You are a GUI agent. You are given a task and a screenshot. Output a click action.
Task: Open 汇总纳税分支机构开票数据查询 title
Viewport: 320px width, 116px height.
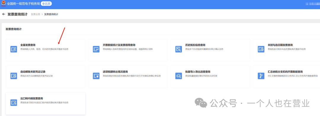(285, 72)
